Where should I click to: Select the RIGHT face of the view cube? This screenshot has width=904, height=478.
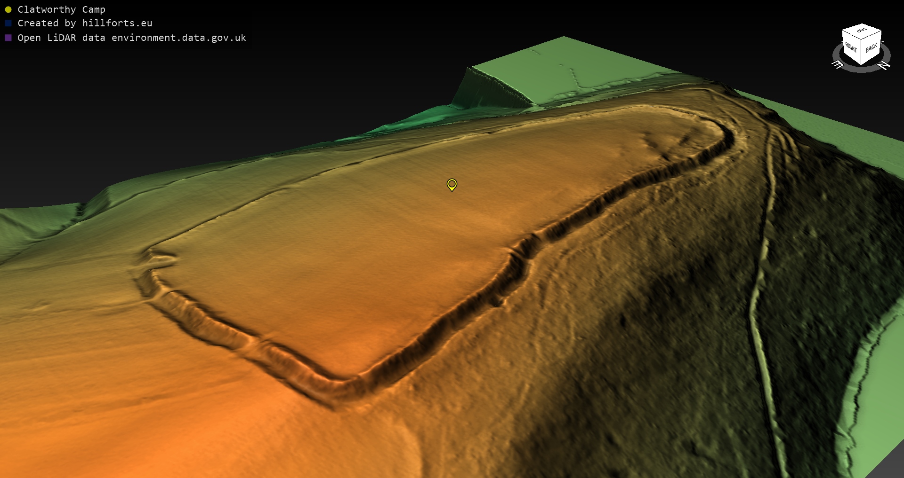coord(851,48)
